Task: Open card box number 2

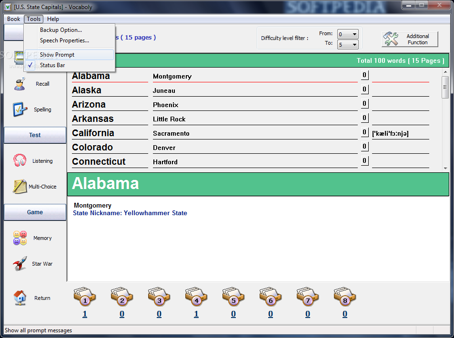Action: [122, 297]
